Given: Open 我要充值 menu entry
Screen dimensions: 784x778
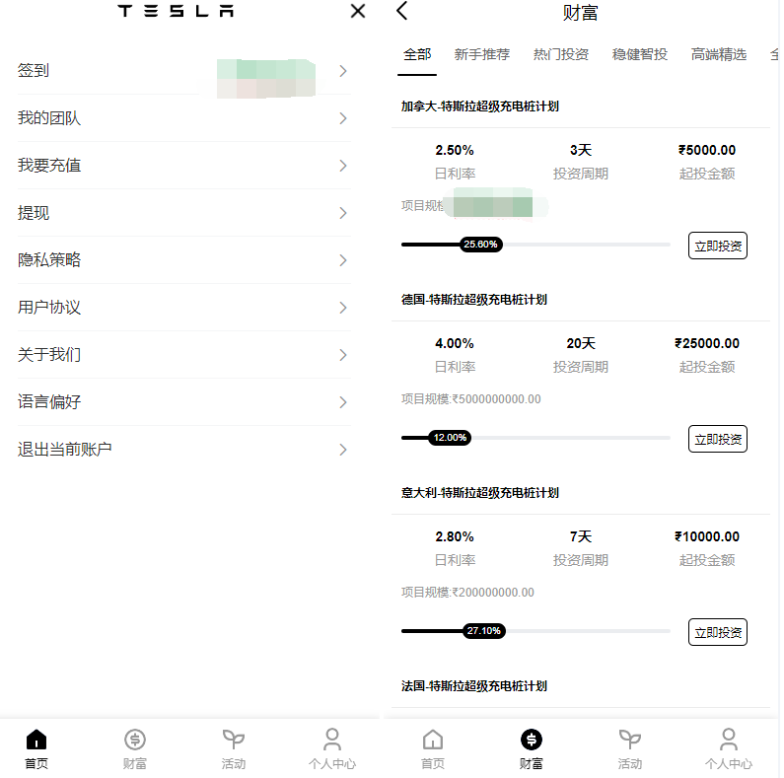Looking at the screenshot, I should click(184, 166).
